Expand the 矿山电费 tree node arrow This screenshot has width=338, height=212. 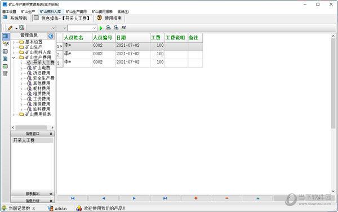[x=21, y=68]
